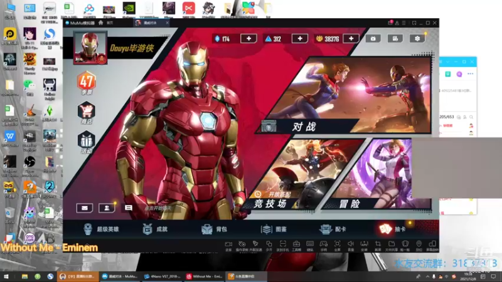Switch to 抽卡 card draw tab
The width and height of the screenshot is (502, 282).
tap(392, 229)
